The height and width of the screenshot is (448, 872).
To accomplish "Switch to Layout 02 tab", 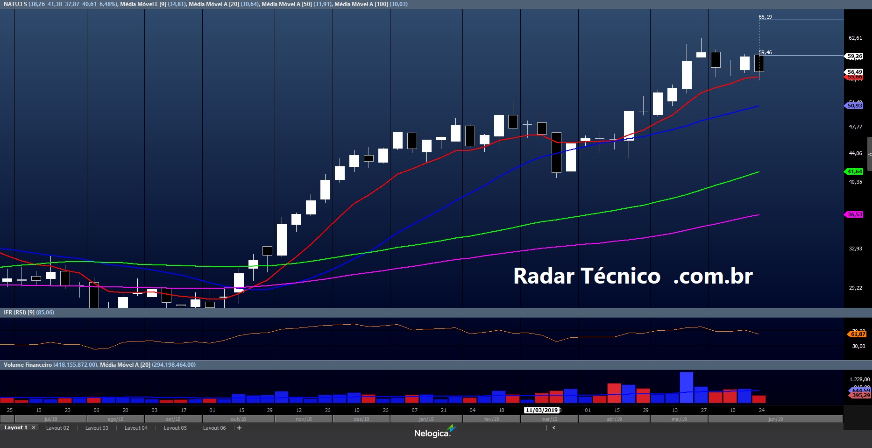I will tap(57, 428).
